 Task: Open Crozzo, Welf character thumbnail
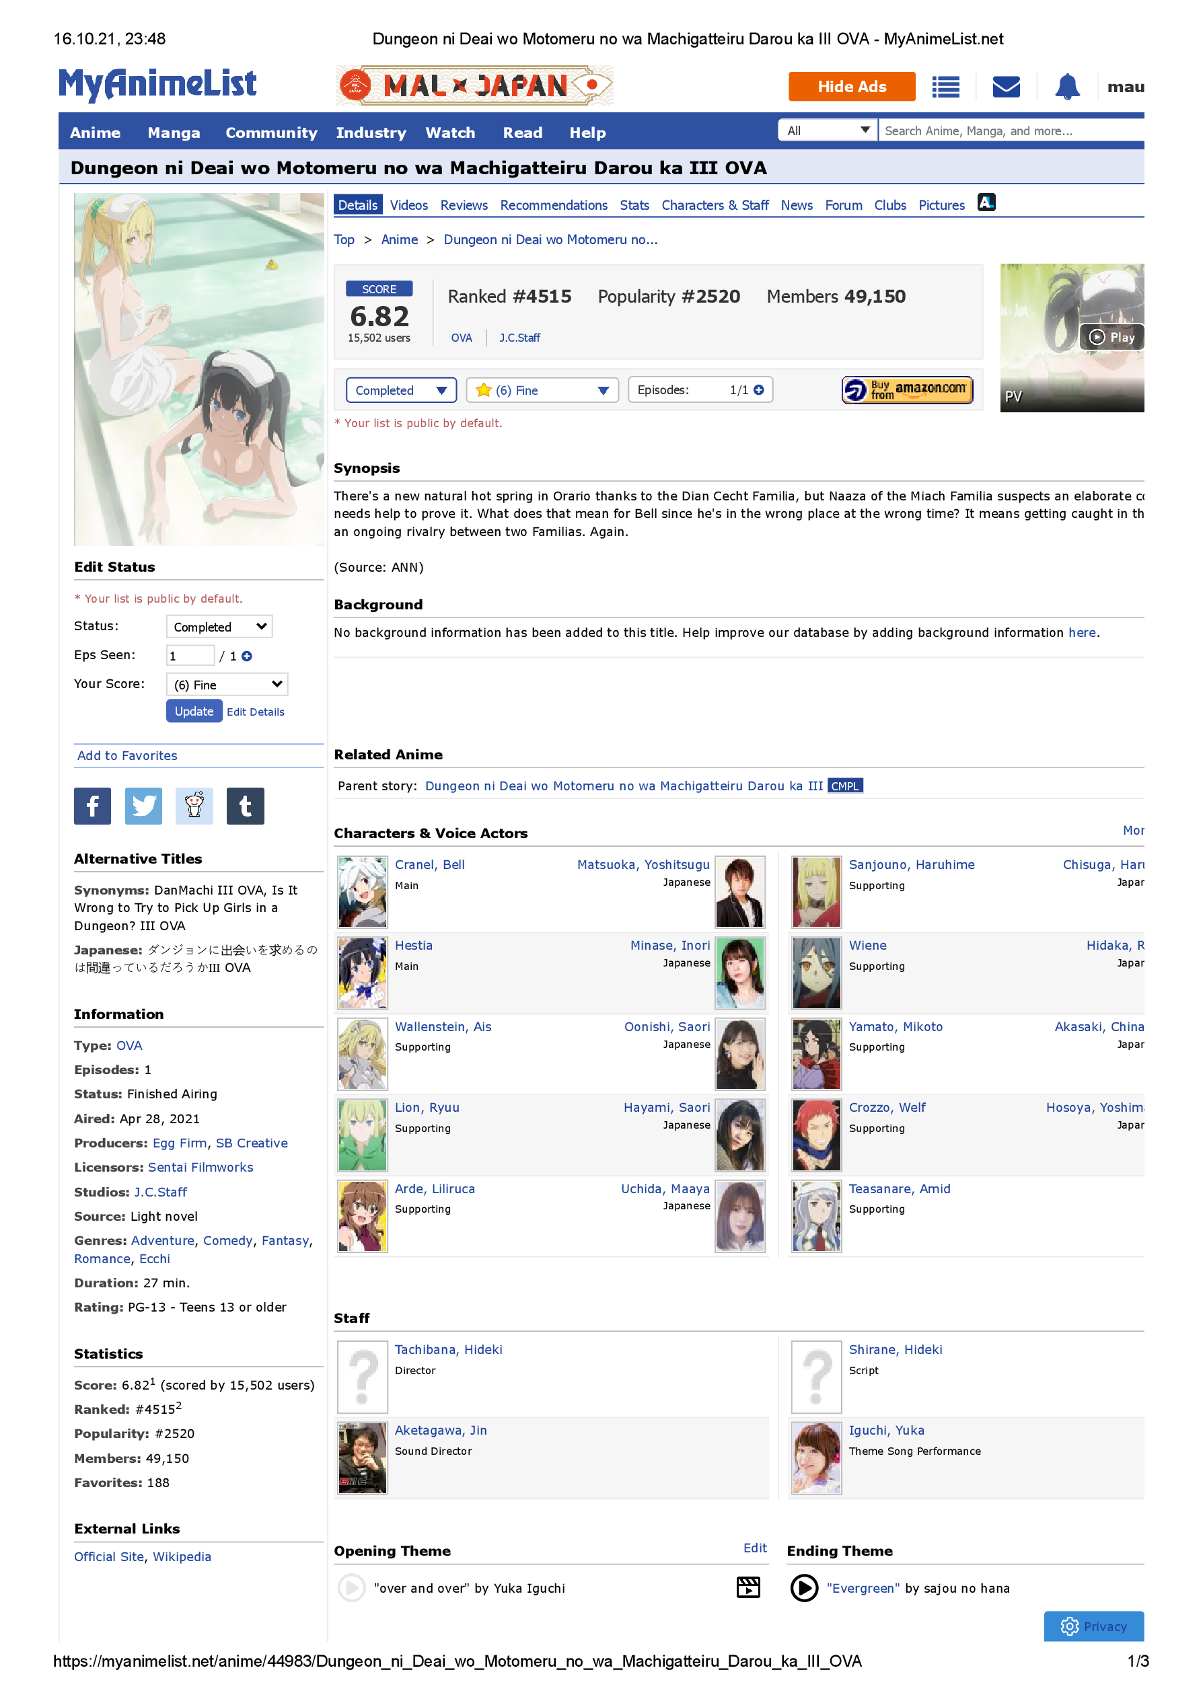816,1135
